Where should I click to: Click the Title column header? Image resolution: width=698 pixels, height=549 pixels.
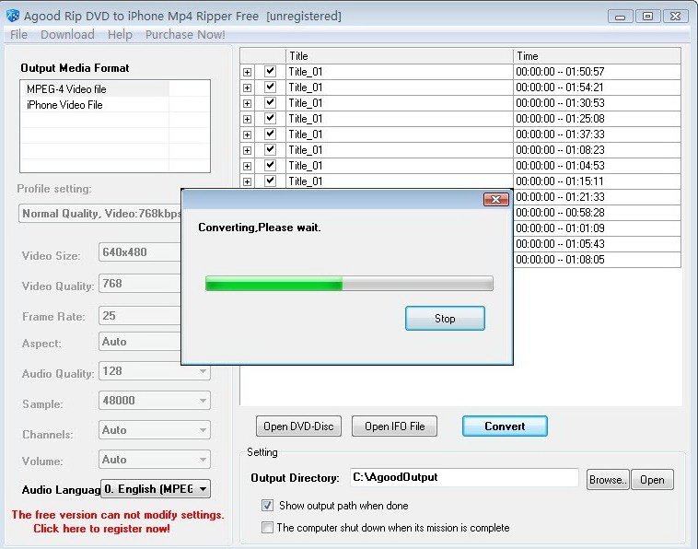pyautogui.click(x=399, y=56)
